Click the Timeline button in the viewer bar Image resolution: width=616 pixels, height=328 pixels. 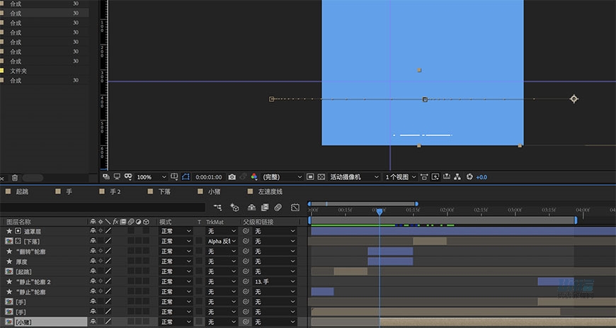click(446, 177)
